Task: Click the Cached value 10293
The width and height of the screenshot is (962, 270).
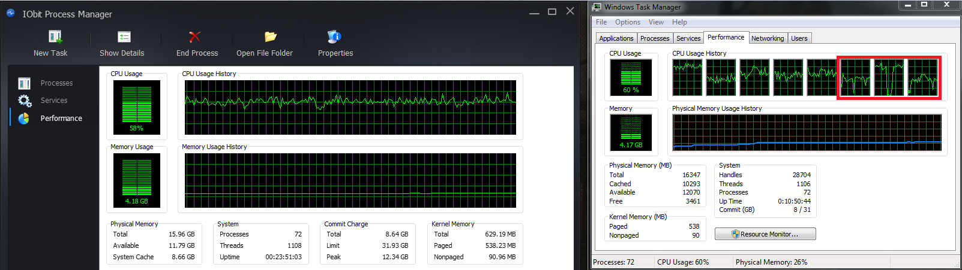Action: point(691,184)
